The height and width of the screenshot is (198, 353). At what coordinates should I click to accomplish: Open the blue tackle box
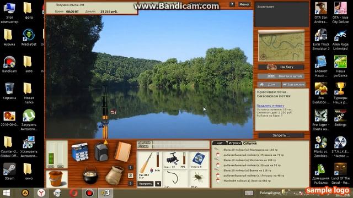(x=79, y=152)
